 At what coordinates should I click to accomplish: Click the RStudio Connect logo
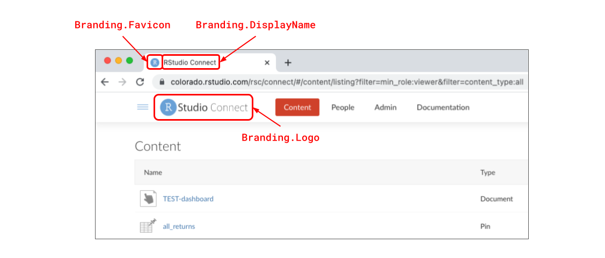click(x=204, y=107)
